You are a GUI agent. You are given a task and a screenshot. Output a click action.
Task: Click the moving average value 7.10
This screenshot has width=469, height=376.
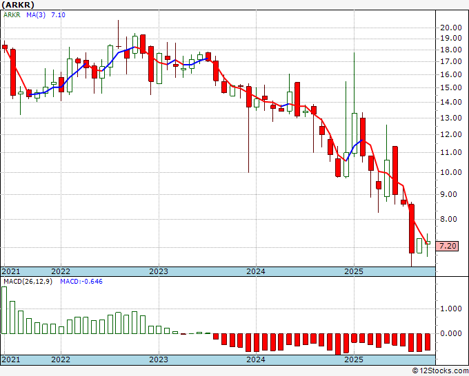(x=58, y=15)
